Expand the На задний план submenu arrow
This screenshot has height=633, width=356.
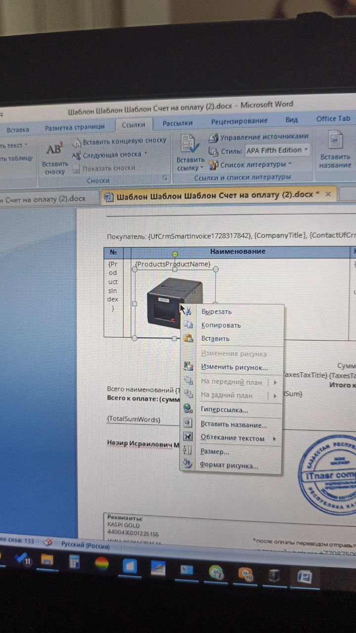coord(274,396)
